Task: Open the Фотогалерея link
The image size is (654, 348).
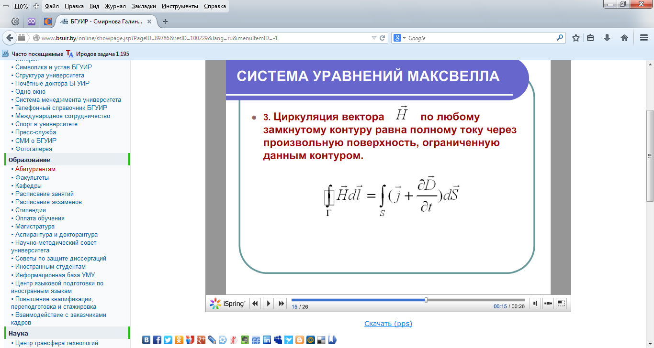Action: (x=34, y=149)
